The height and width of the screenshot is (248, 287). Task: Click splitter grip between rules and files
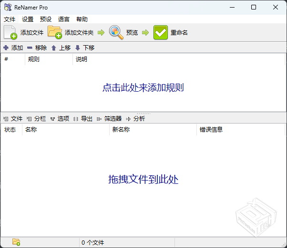click(x=143, y=114)
